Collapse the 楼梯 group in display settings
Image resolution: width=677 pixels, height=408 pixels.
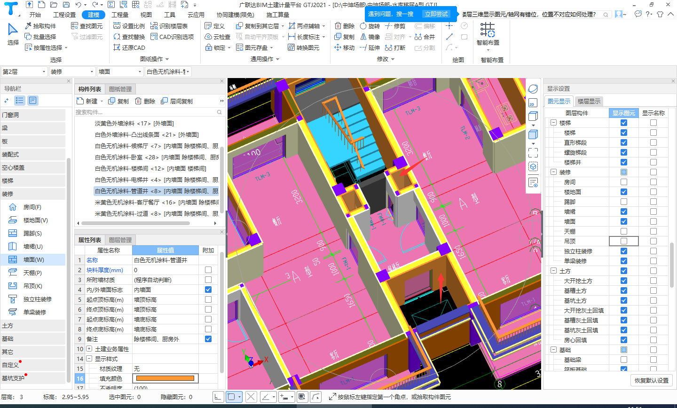coord(553,123)
